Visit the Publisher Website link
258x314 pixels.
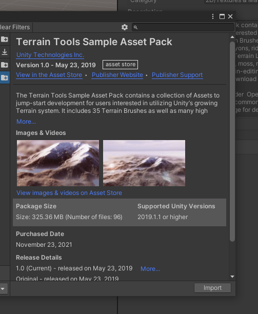117,75
